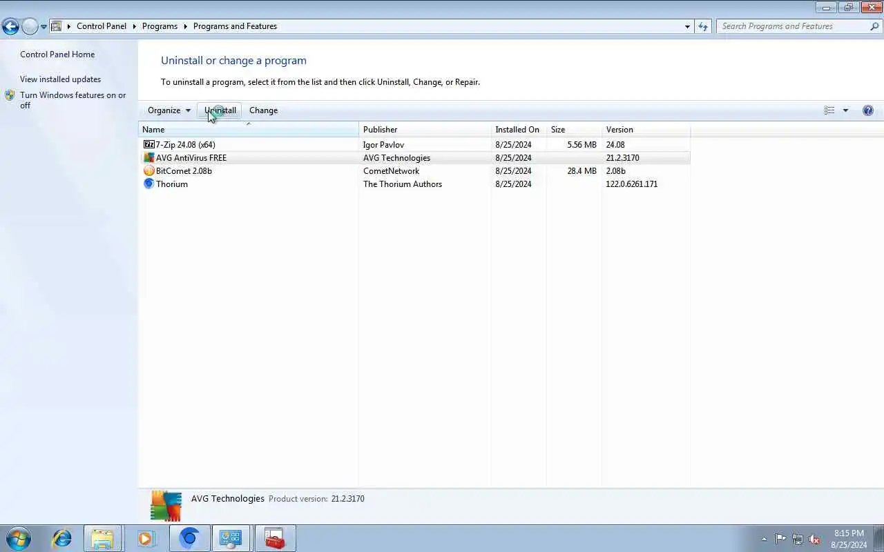Click the Back navigation arrow
Screen dimensions: 884x552
[x=10, y=26]
